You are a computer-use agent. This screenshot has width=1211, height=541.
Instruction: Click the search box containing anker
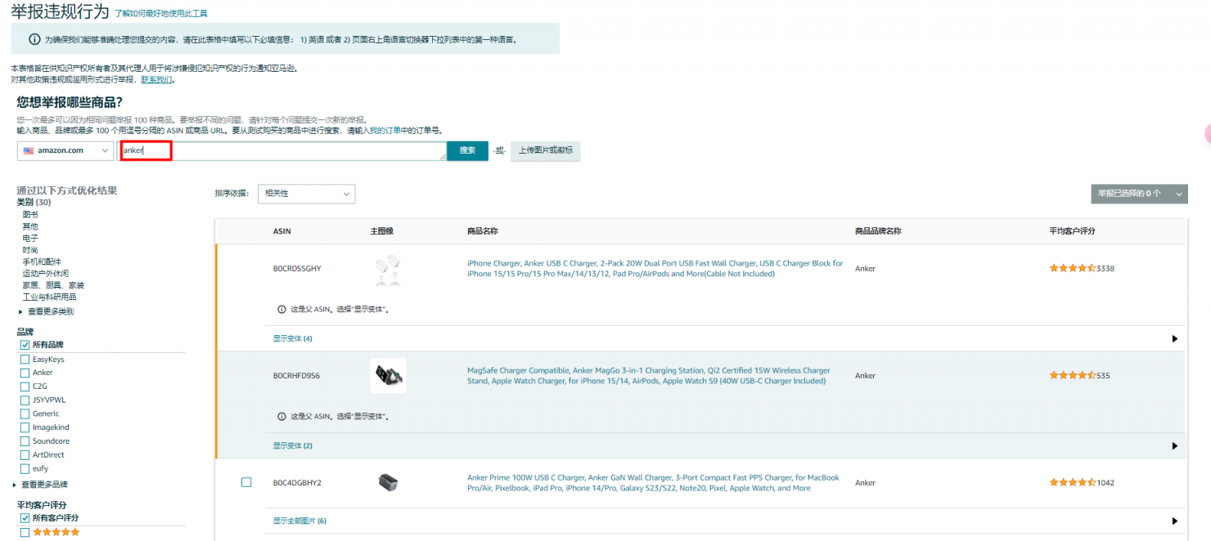pos(282,150)
